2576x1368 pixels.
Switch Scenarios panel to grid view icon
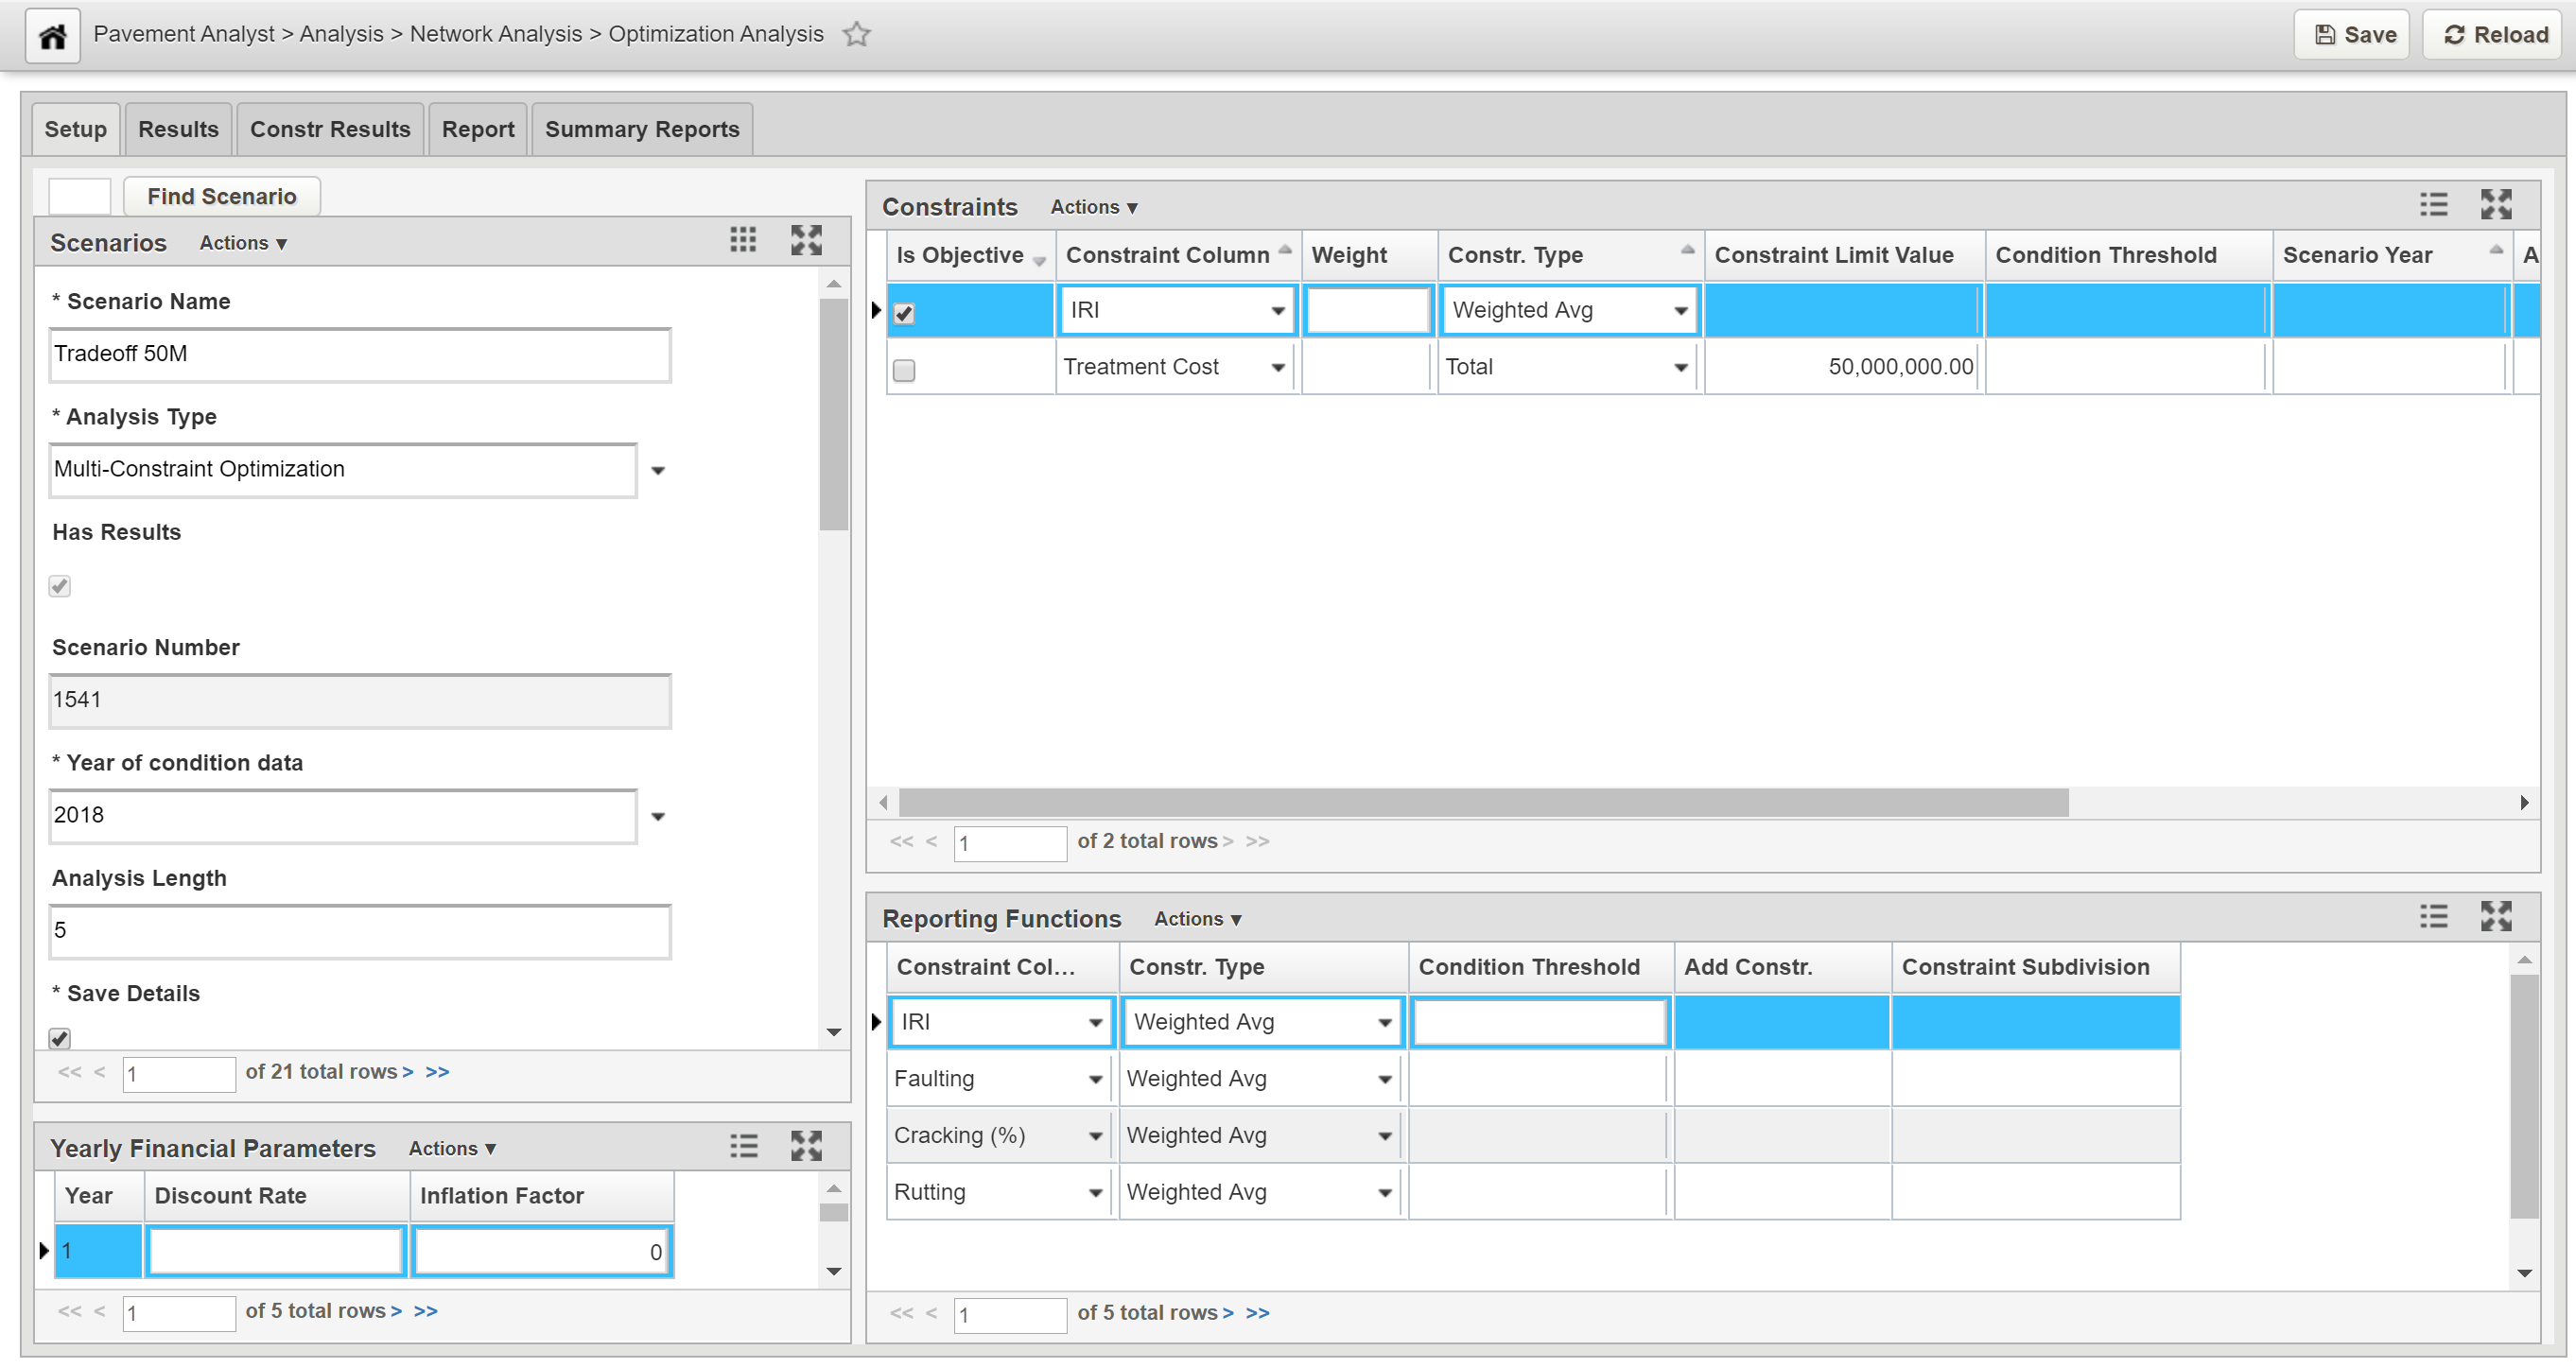[x=742, y=240]
